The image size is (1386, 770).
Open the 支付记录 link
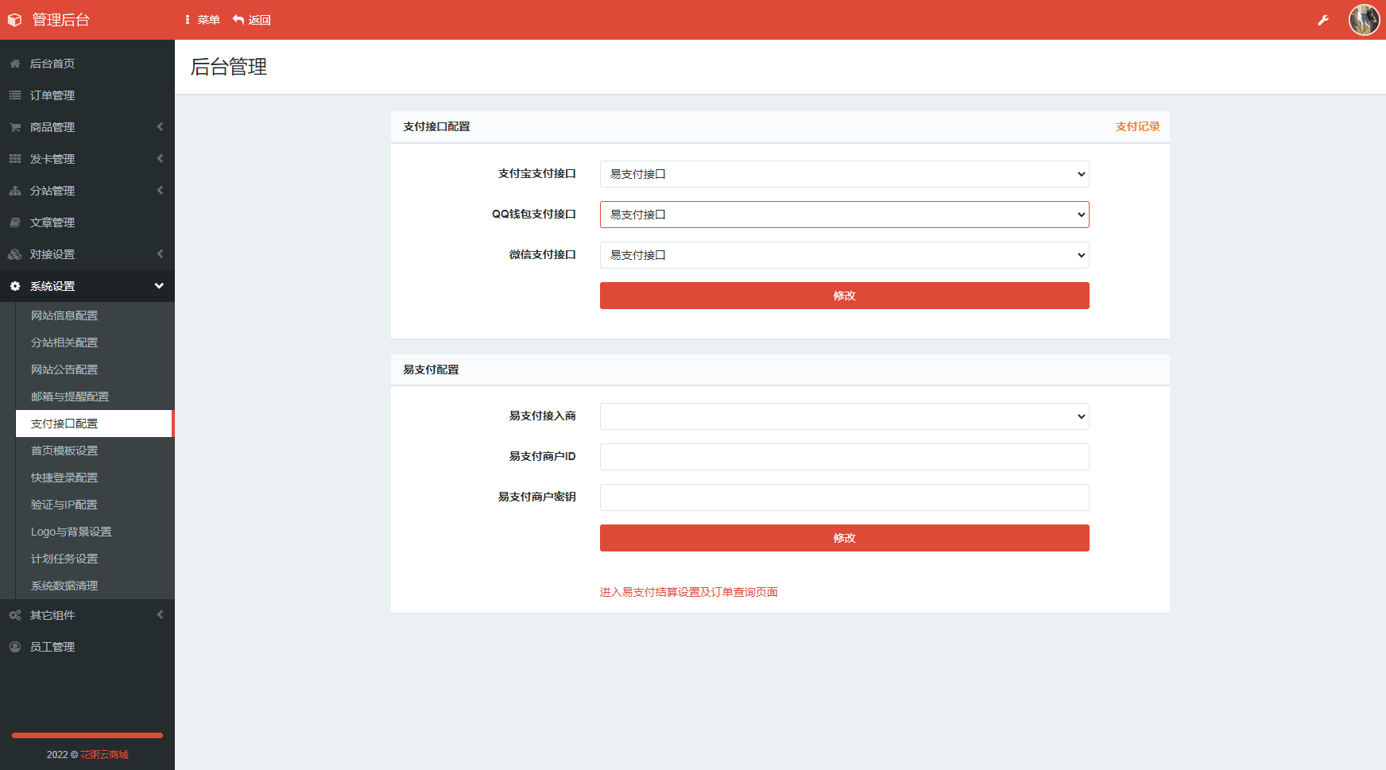1137,126
